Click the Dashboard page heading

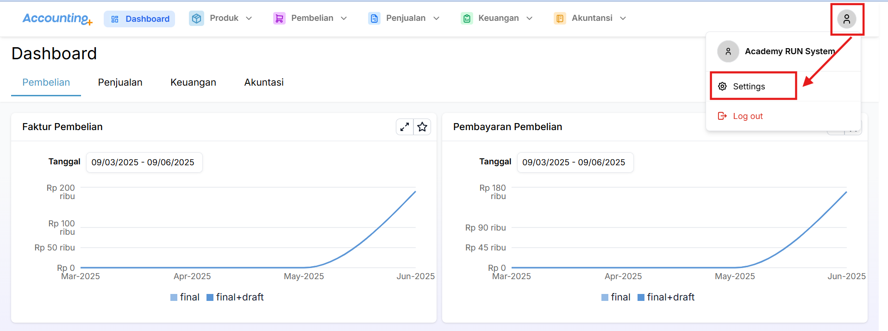pos(54,54)
